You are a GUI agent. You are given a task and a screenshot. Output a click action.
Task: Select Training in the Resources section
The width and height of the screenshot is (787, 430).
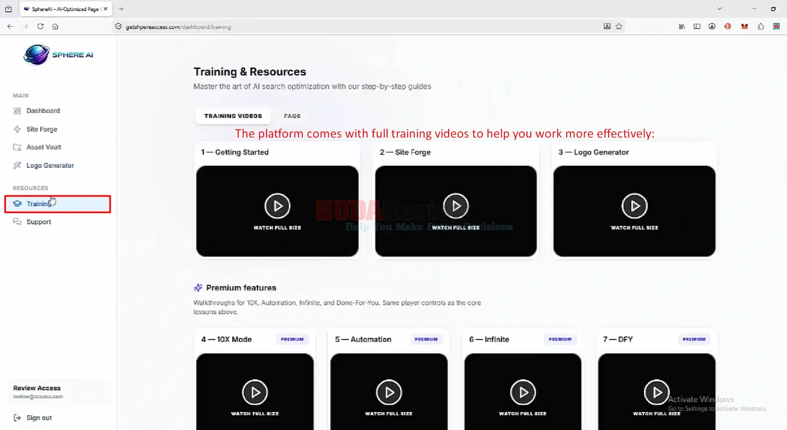click(x=57, y=204)
